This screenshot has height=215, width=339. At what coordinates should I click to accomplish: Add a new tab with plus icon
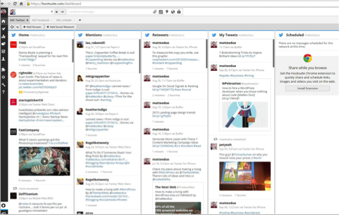pos(80,20)
